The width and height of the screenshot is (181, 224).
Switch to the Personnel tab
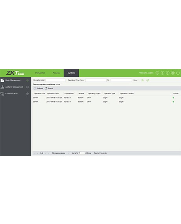pyautogui.click(x=40, y=73)
